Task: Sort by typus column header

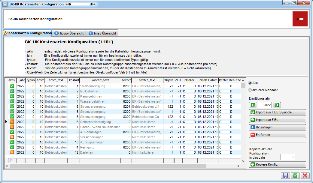Action: [31, 80]
